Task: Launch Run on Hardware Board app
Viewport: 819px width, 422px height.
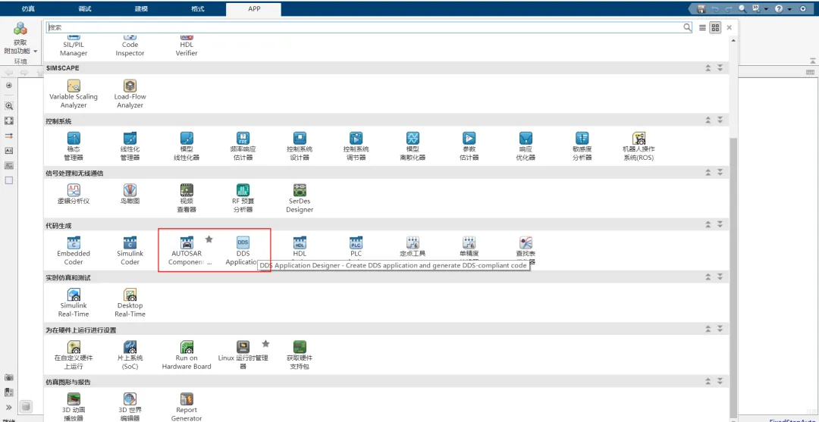Action: point(187,354)
